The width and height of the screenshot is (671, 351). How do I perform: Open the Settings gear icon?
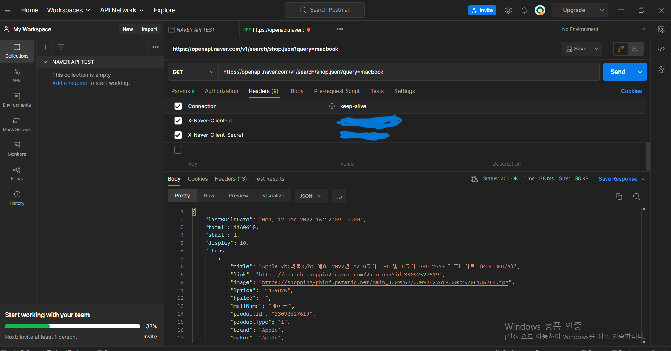point(508,10)
